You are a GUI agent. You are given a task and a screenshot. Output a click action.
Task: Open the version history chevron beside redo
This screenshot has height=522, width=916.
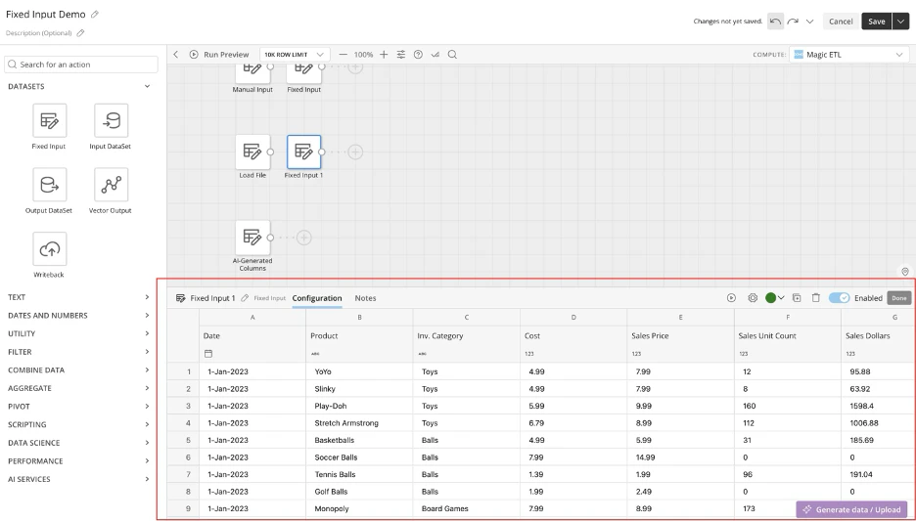point(809,22)
